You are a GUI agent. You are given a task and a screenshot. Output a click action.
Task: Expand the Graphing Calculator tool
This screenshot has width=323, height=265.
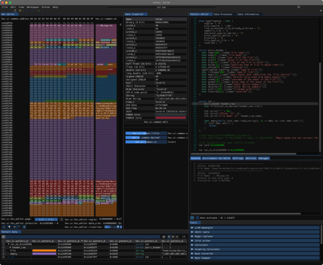[x=255, y=249]
